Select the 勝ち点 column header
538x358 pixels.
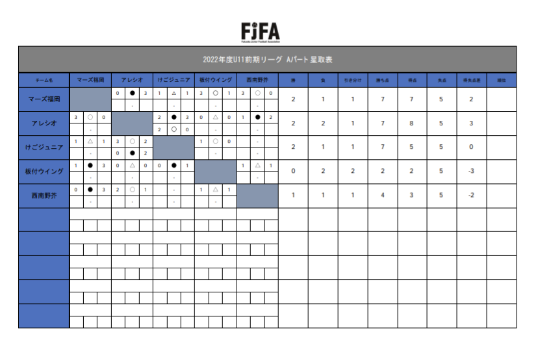click(x=382, y=80)
